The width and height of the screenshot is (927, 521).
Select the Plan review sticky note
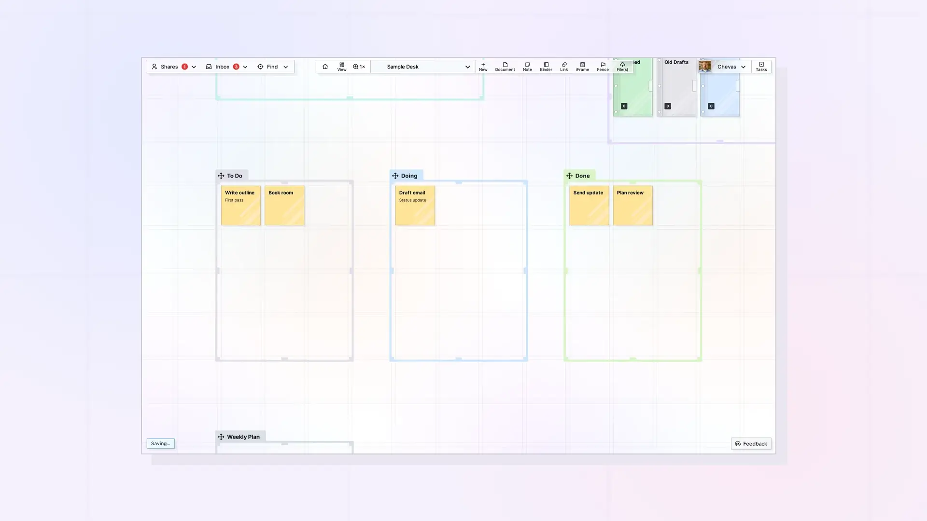point(633,206)
